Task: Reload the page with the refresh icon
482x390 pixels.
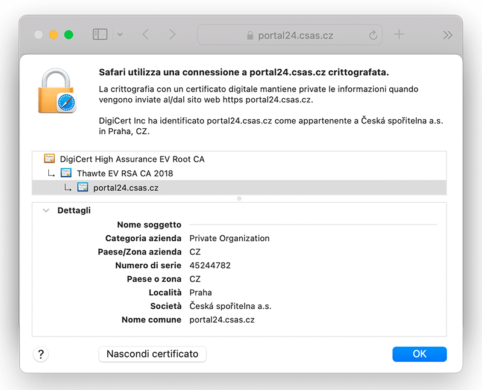Action: (x=373, y=35)
